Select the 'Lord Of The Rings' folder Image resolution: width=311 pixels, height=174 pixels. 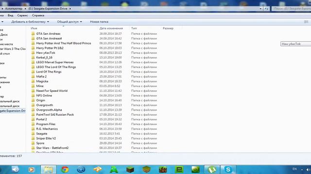(x=49, y=72)
